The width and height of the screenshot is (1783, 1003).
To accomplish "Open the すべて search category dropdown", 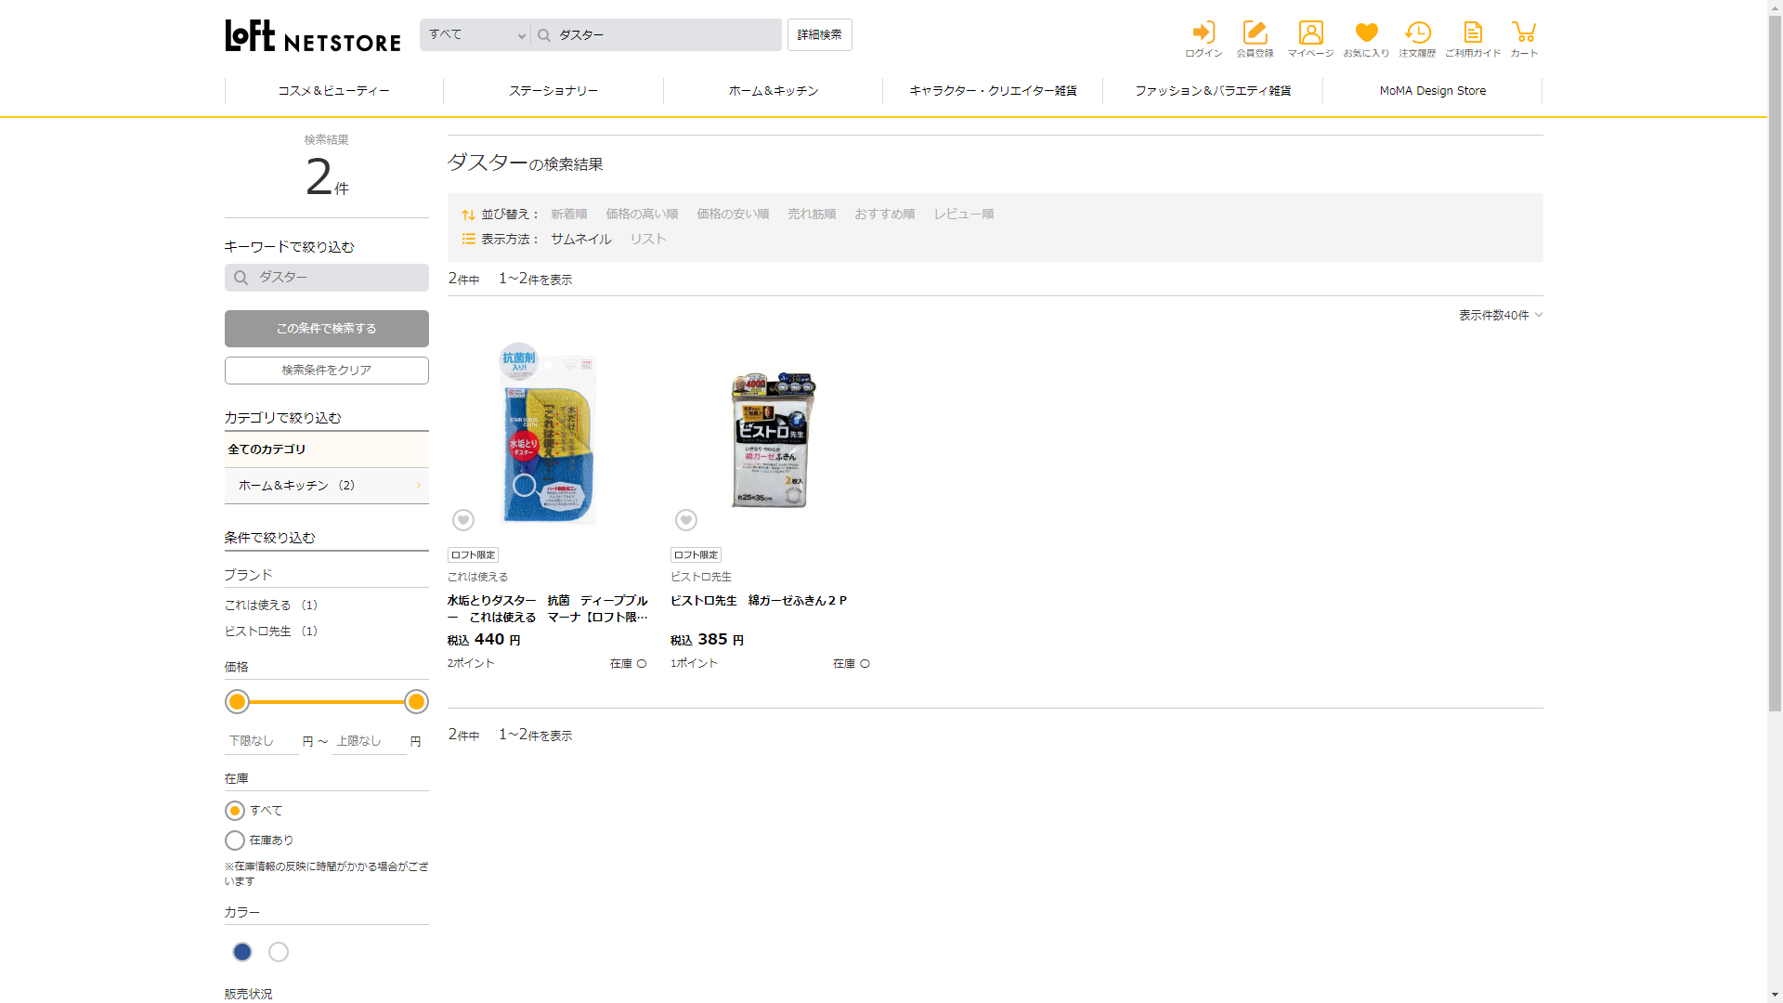I will [x=476, y=35].
